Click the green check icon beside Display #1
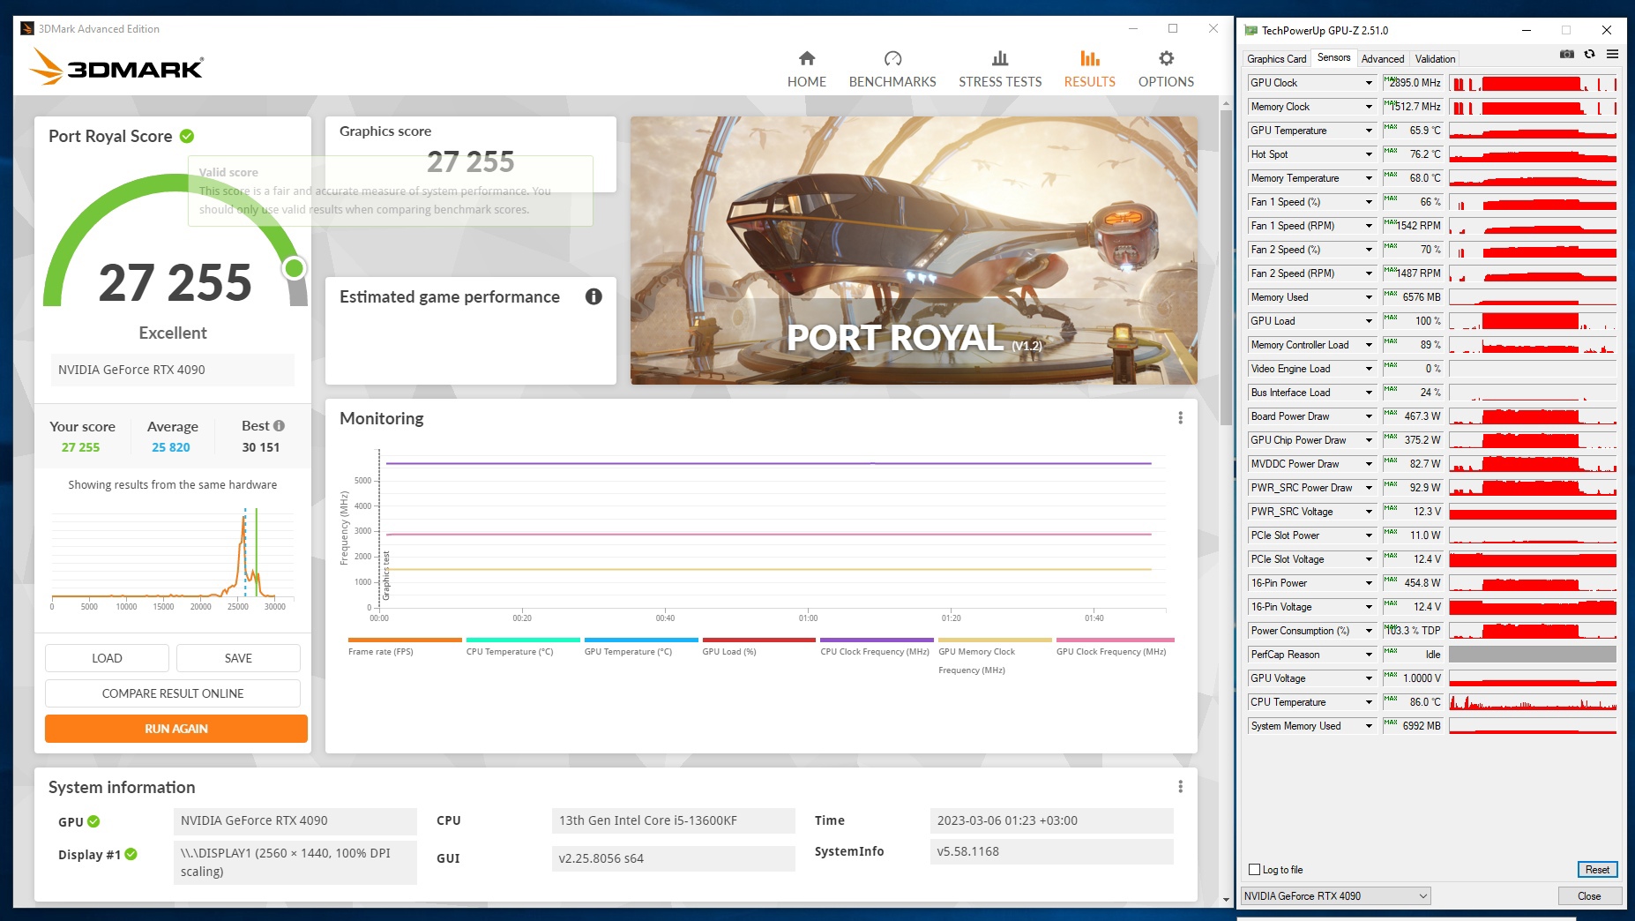This screenshot has width=1635, height=921. pyautogui.click(x=131, y=854)
